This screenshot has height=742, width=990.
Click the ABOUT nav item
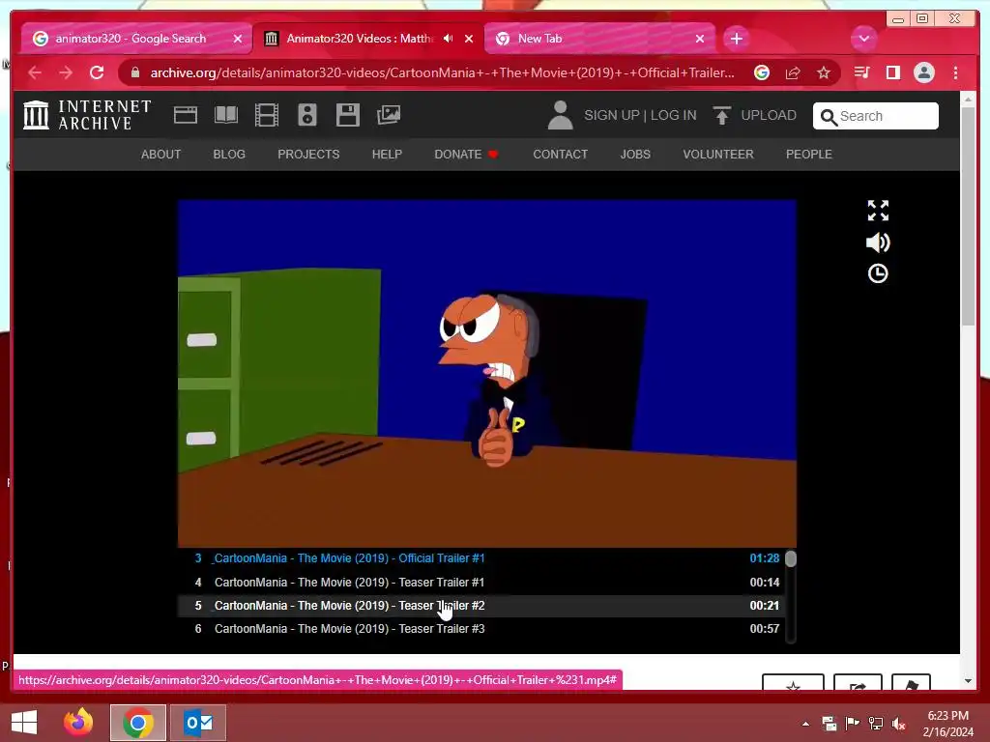[x=161, y=154]
